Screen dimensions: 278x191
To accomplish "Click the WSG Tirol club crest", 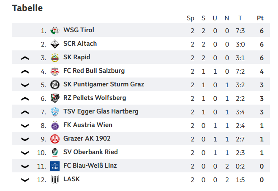I will pos(55,30).
